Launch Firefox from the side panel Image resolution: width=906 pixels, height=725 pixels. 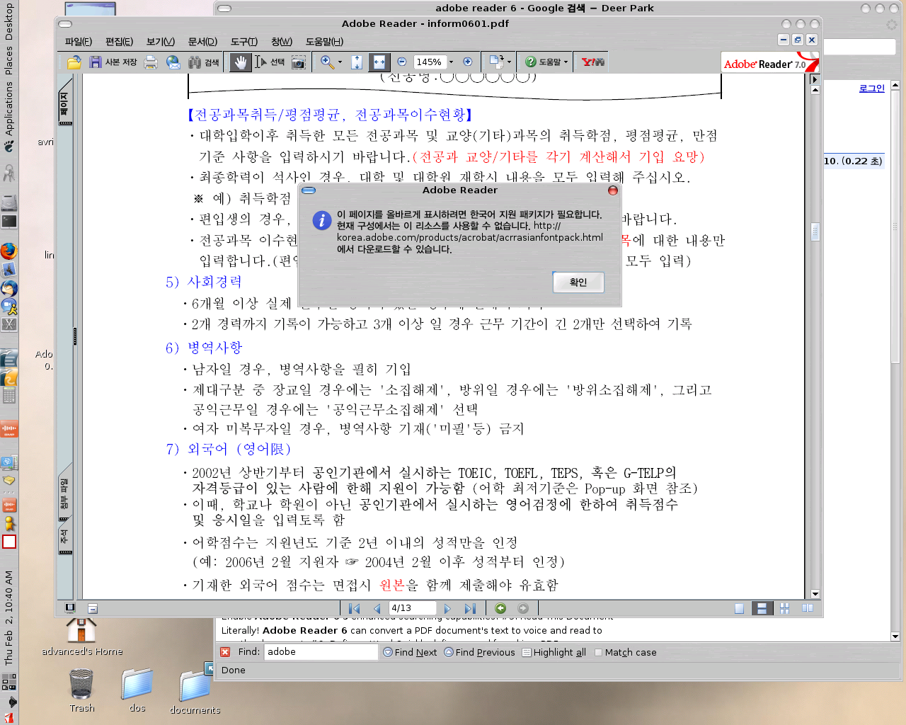tap(8, 251)
